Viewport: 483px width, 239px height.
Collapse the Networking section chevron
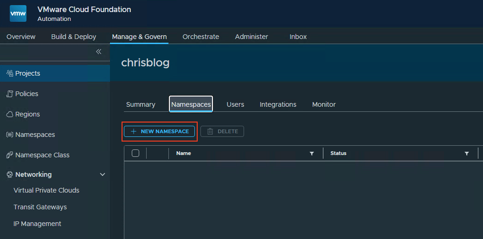(x=103, y=174)
